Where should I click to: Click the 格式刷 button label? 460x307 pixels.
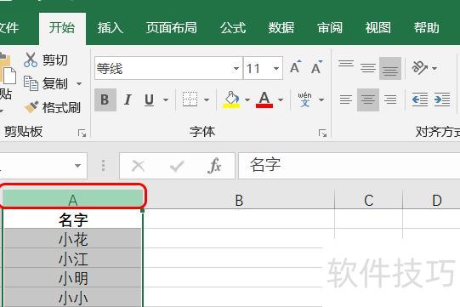point(61,107)
